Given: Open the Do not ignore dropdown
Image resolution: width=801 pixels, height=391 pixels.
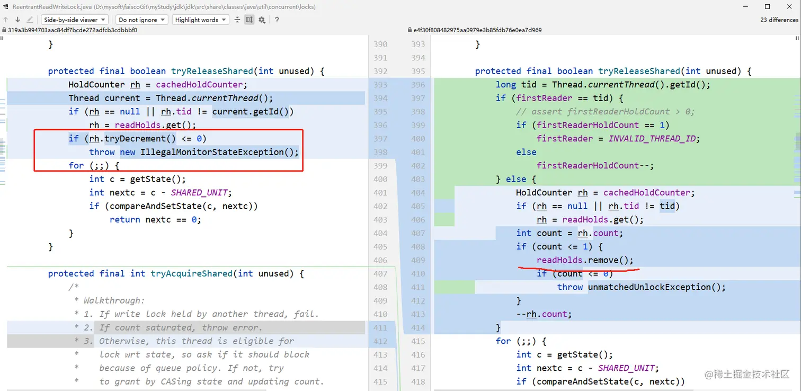Looking at the screenshot, I should [141, 20].
